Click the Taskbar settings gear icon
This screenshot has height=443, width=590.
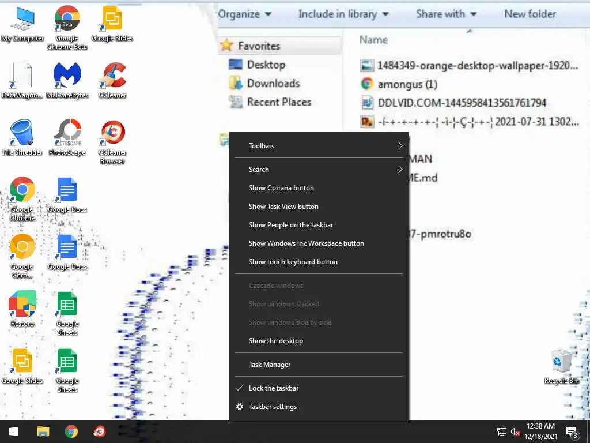239,407
